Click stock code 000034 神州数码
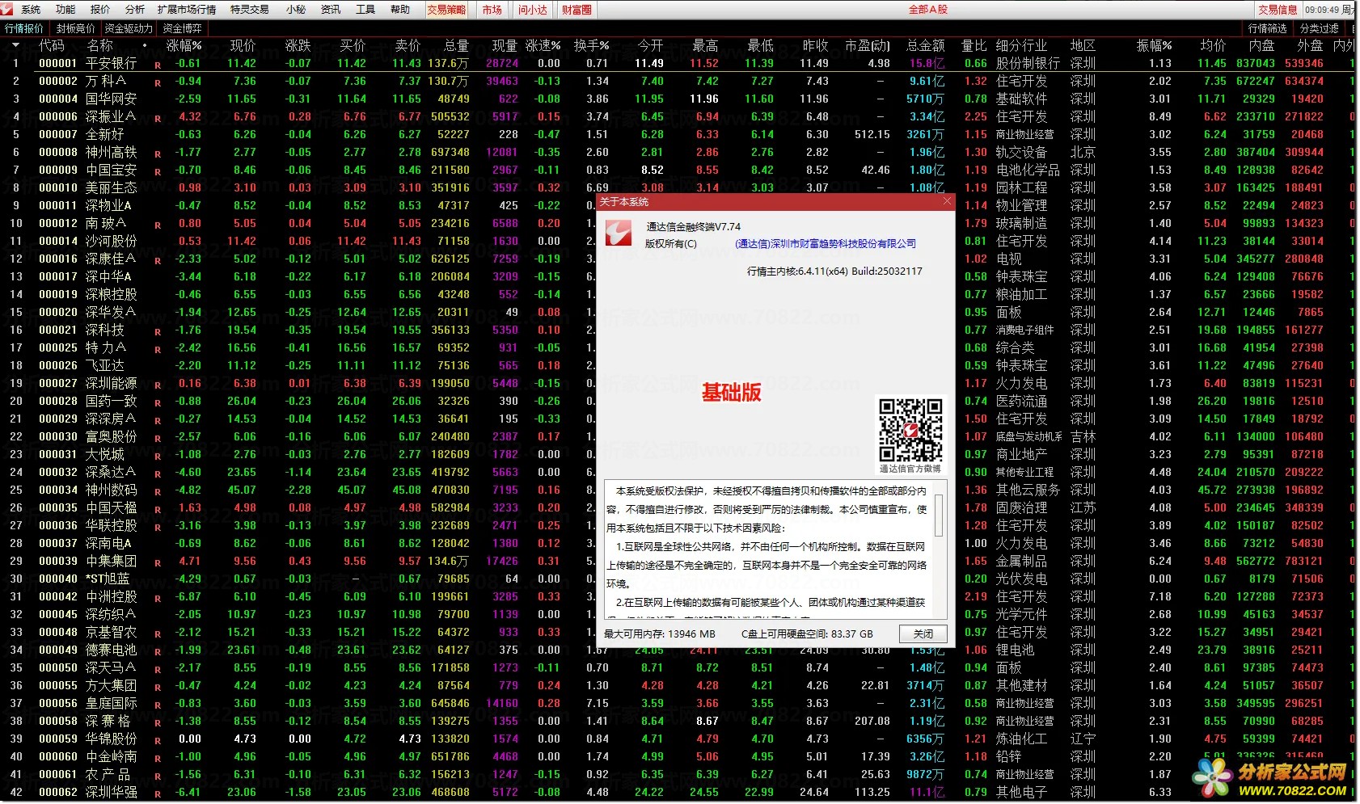The width and height of the screenshot is (1360, 804). 58,490
